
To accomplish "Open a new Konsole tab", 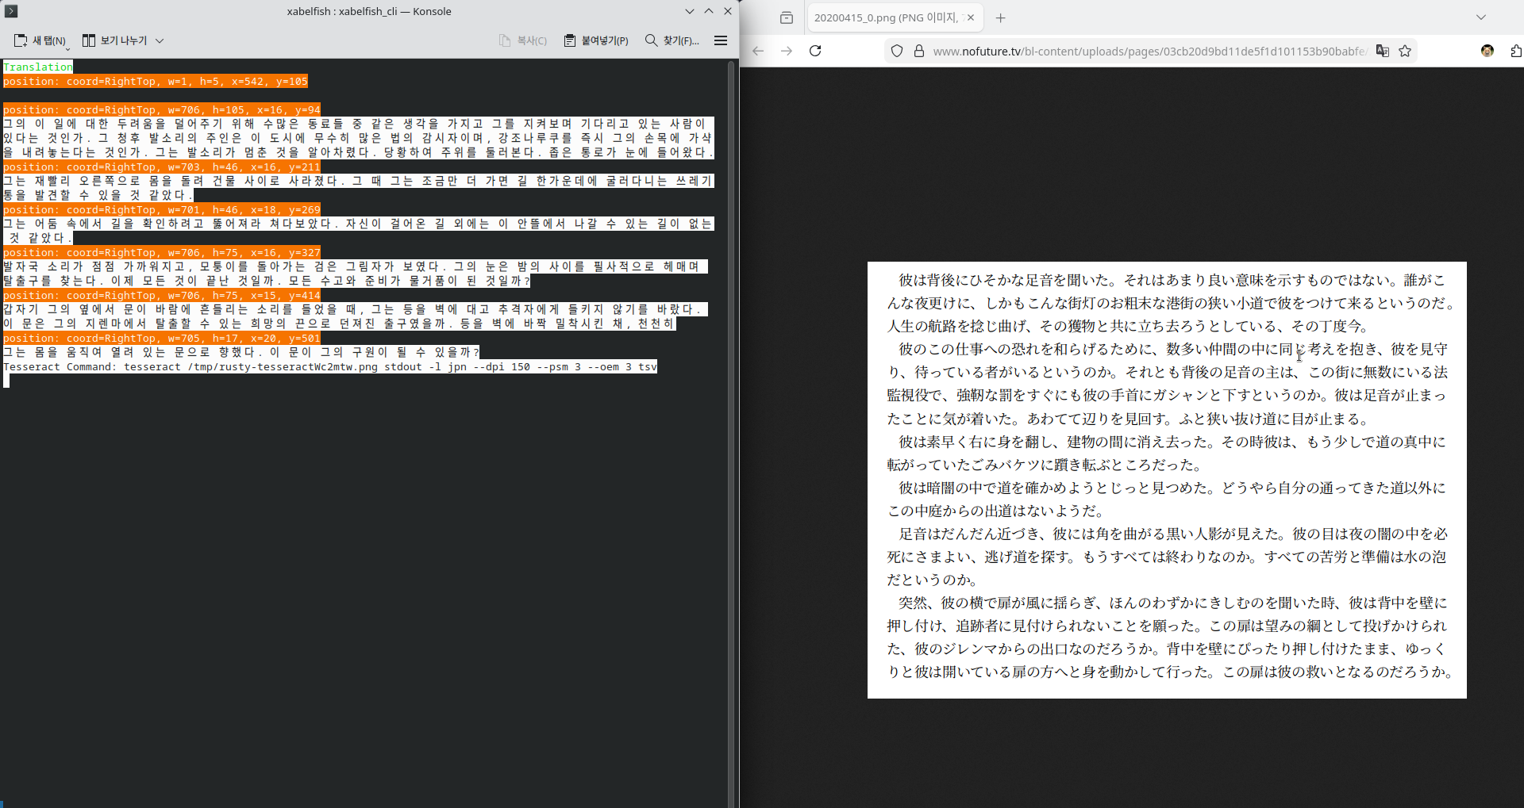I will click(x=40, y=40).
